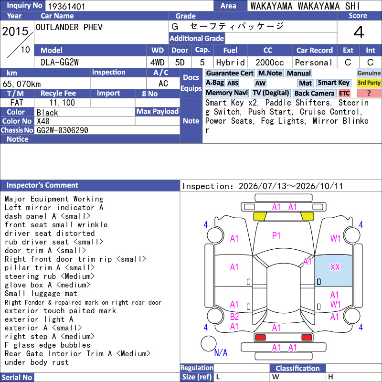Click the Inquiry No value 19361401
Image resolution: width=382 pixels, height=382 pixels.
(66, 6)
